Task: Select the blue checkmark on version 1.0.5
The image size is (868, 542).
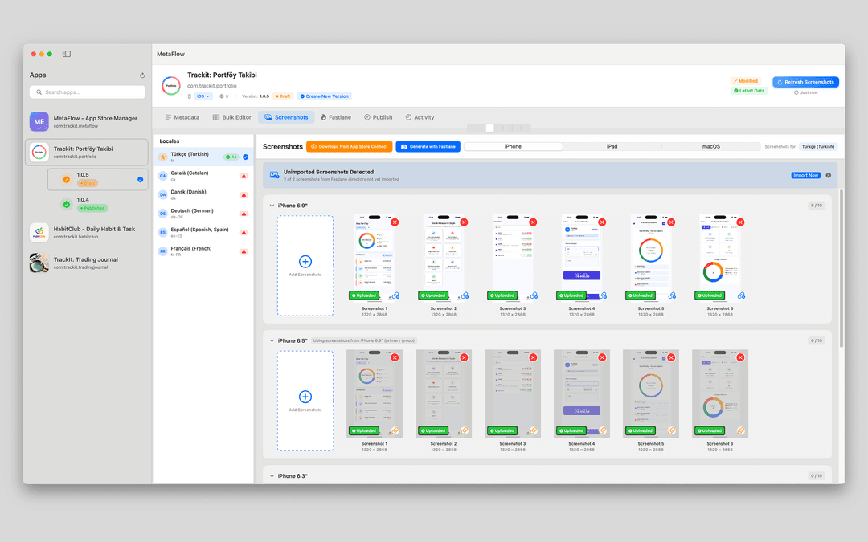Action: pyautogui.click(x=141, y=180)
